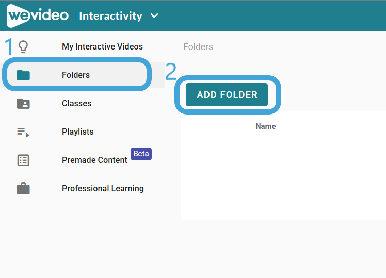
Task: Select the teal Folders folder icon
Action: (x=23, y=75)
